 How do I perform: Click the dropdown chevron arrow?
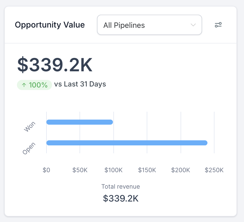(193, 25)
